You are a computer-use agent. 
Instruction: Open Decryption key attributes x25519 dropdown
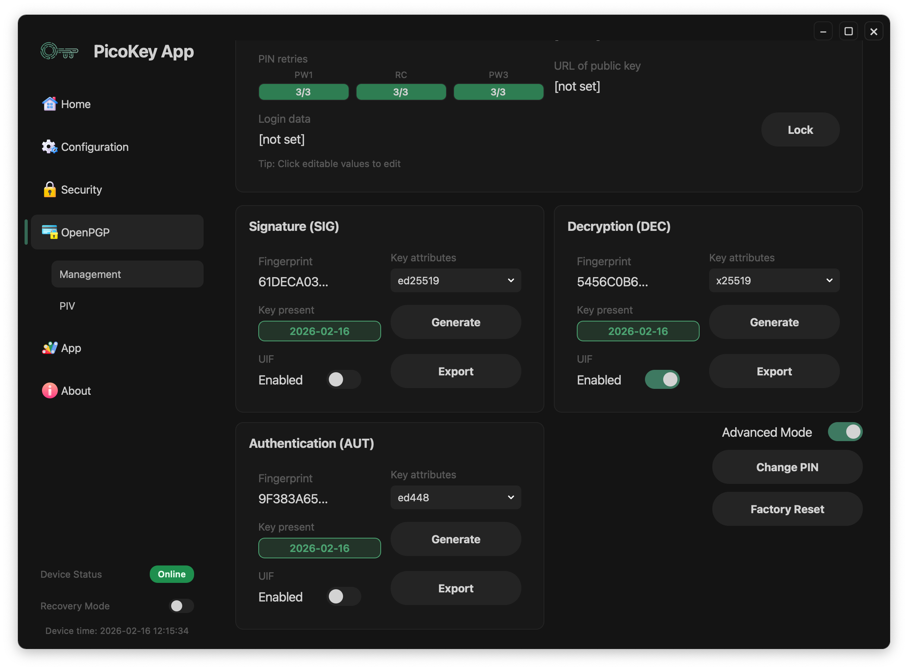coord(774,281)
